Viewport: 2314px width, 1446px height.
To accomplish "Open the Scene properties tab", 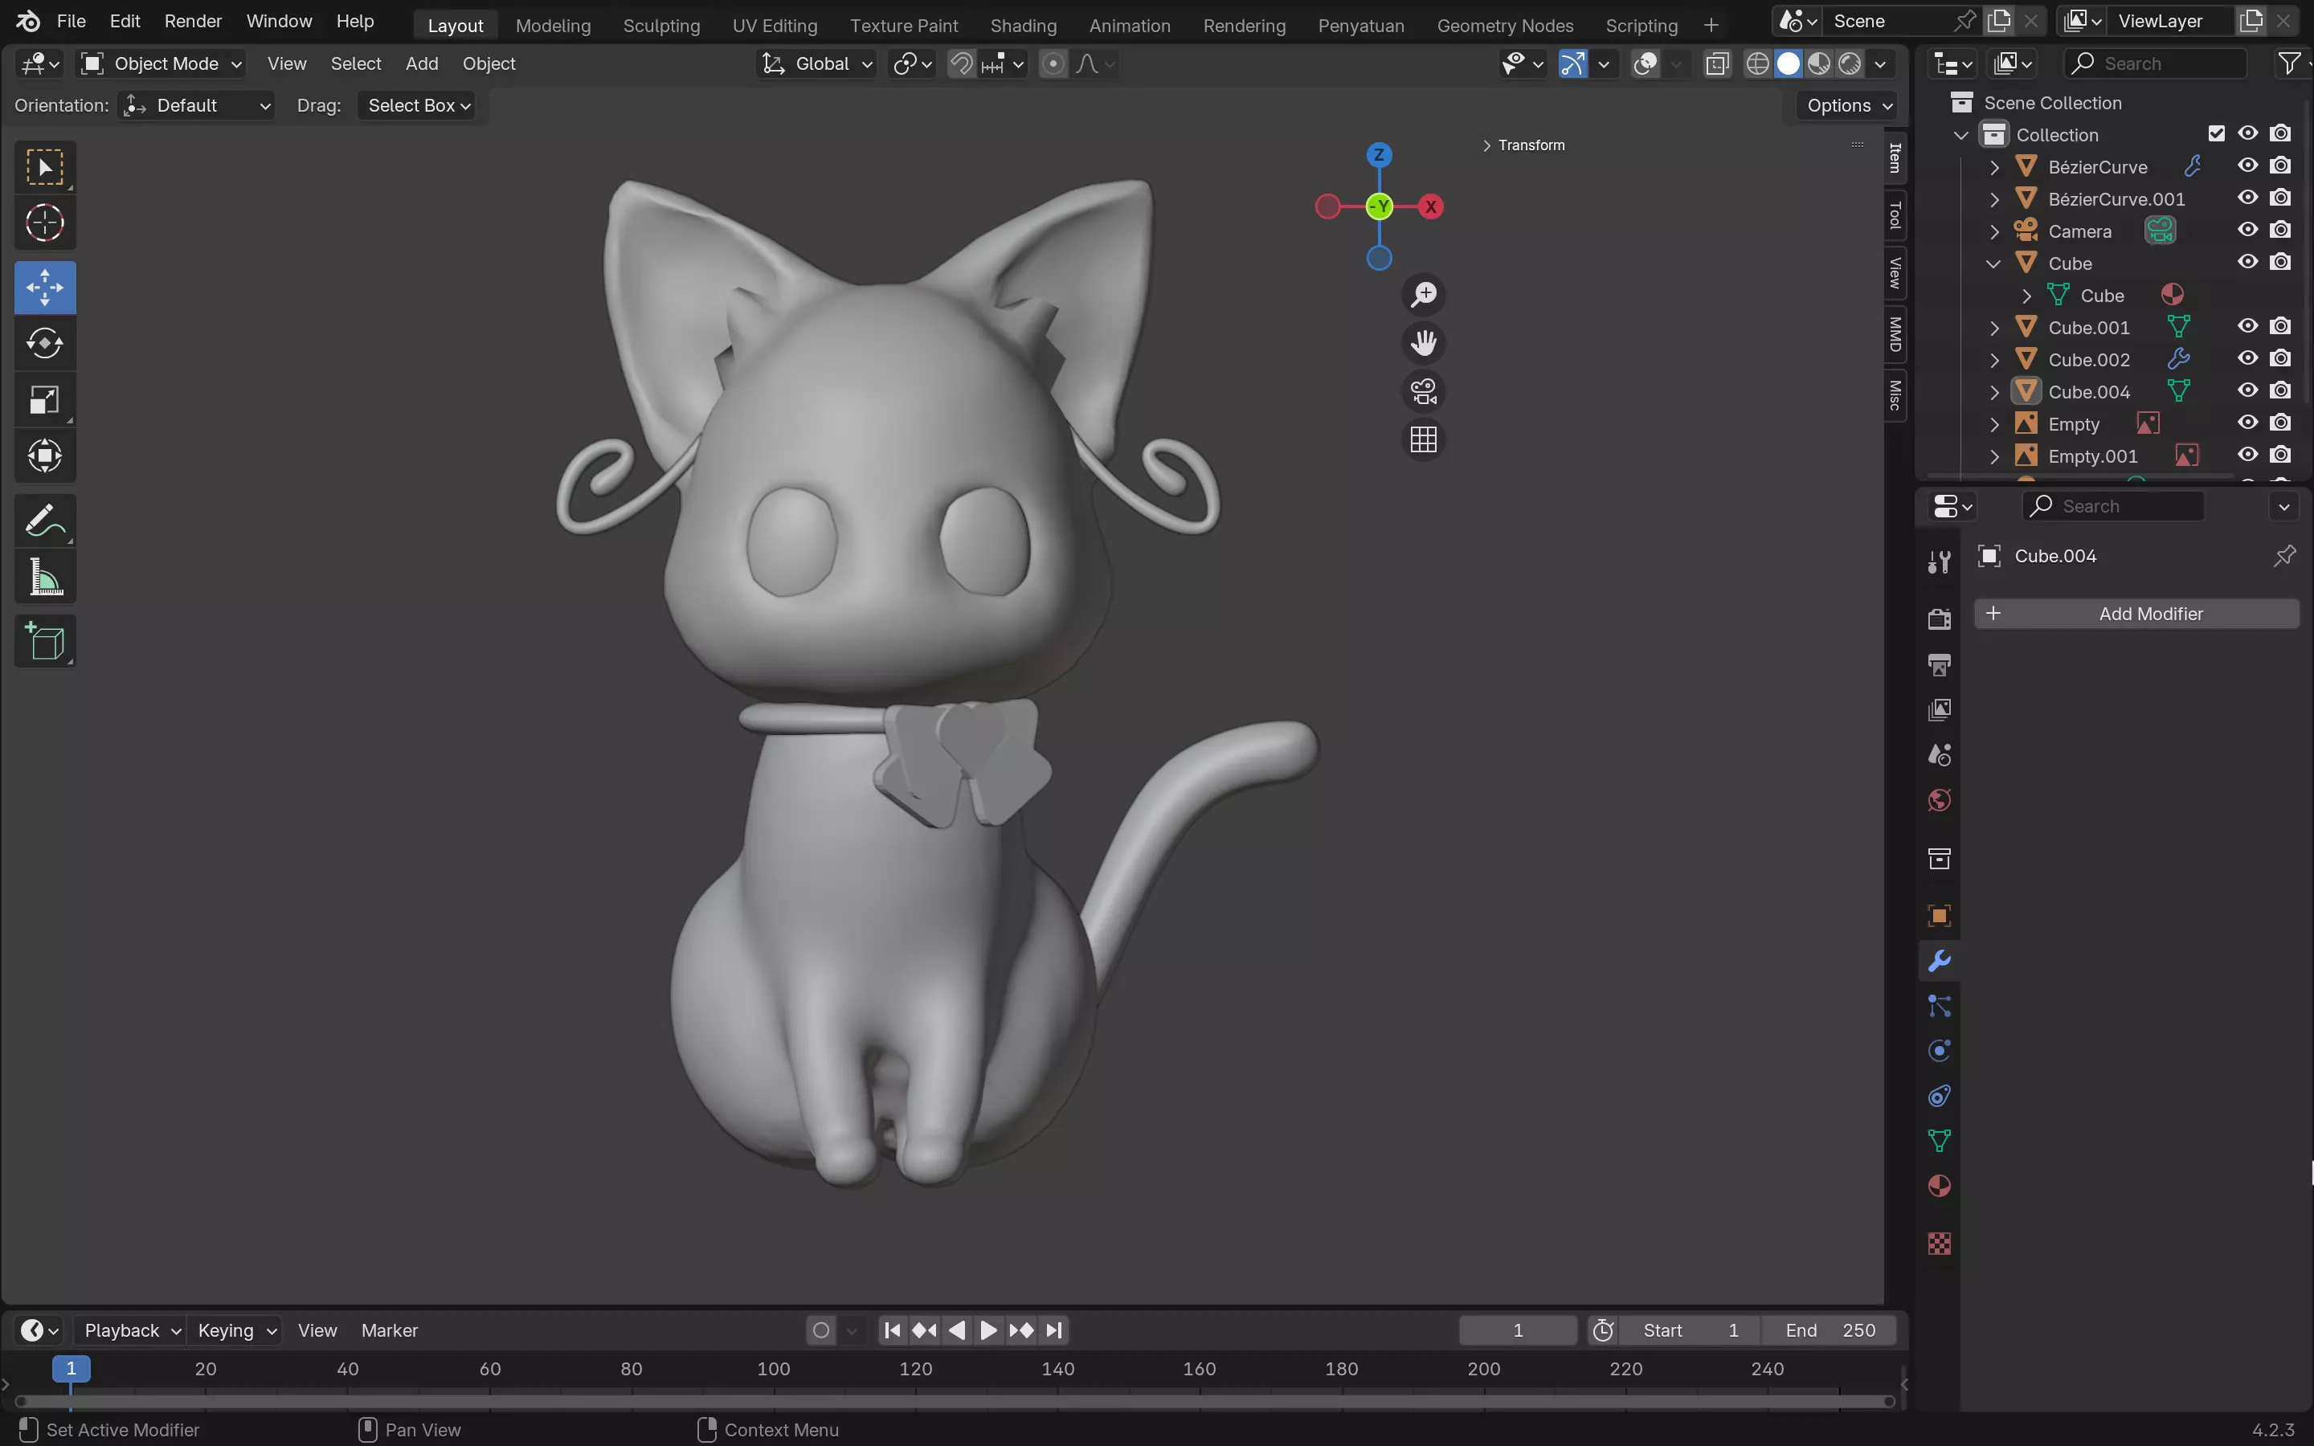I will [1939, 754].
